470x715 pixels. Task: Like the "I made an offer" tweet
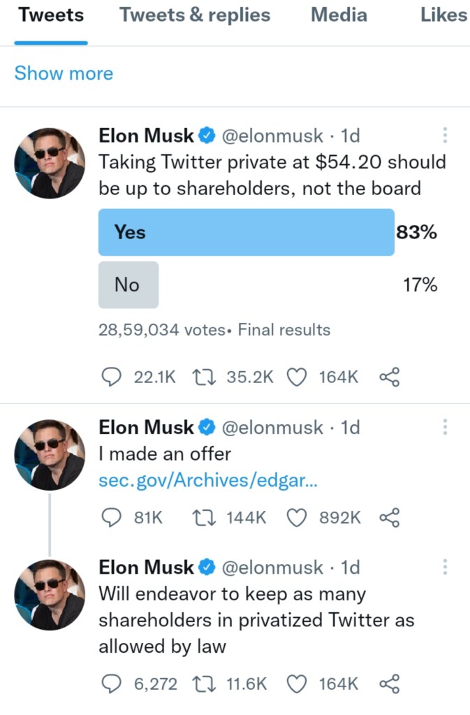pos(298,517)
